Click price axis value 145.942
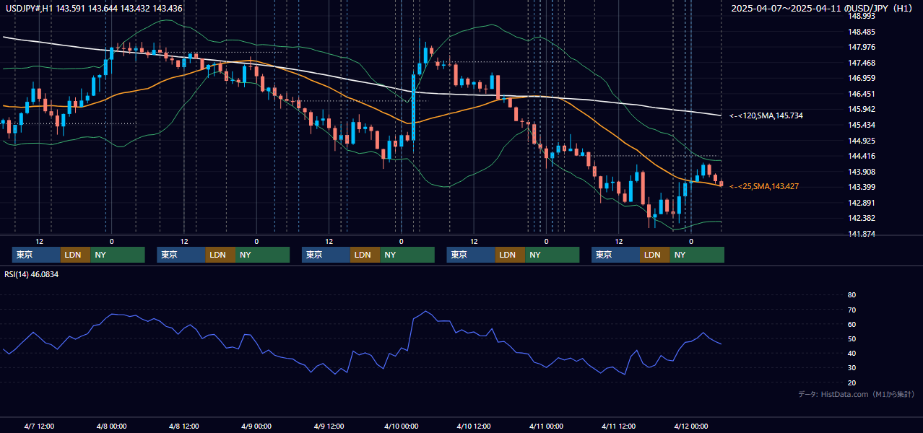Image resolution: width=923 pixels, height=433 pixels. [x=862, y=109]
